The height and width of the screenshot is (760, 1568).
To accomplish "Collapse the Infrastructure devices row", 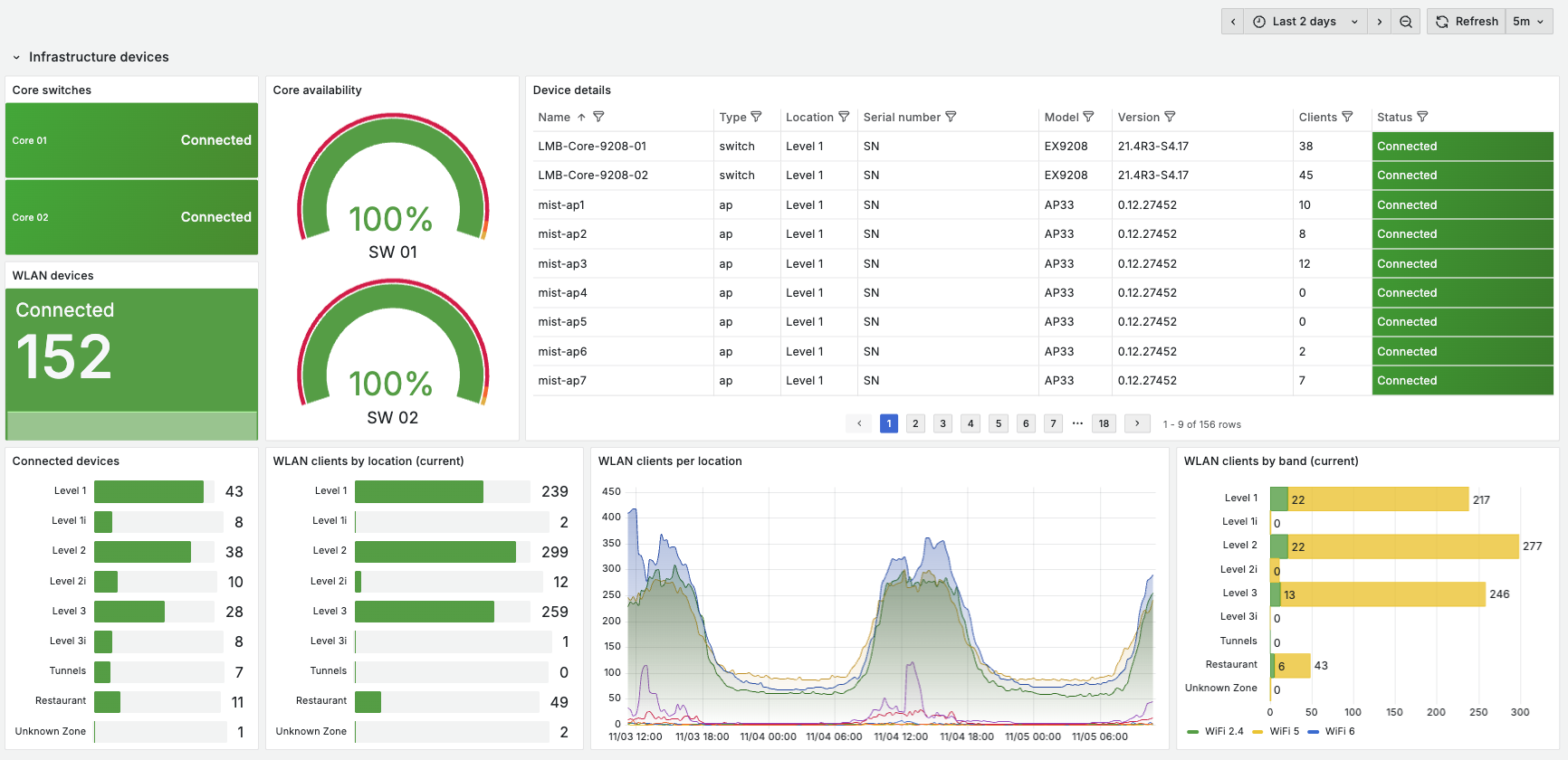I will pyautogui.click(x=16, y=57).
